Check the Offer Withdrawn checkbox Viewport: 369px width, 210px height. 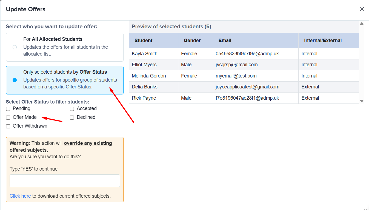click(x=8, y=126)
